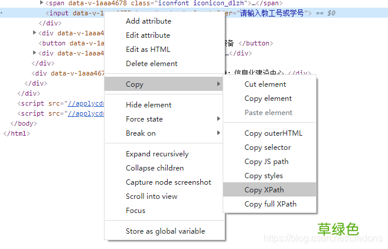Choose Store as global variable
This screenshot has height=249, width=388.
click(165, 231)
